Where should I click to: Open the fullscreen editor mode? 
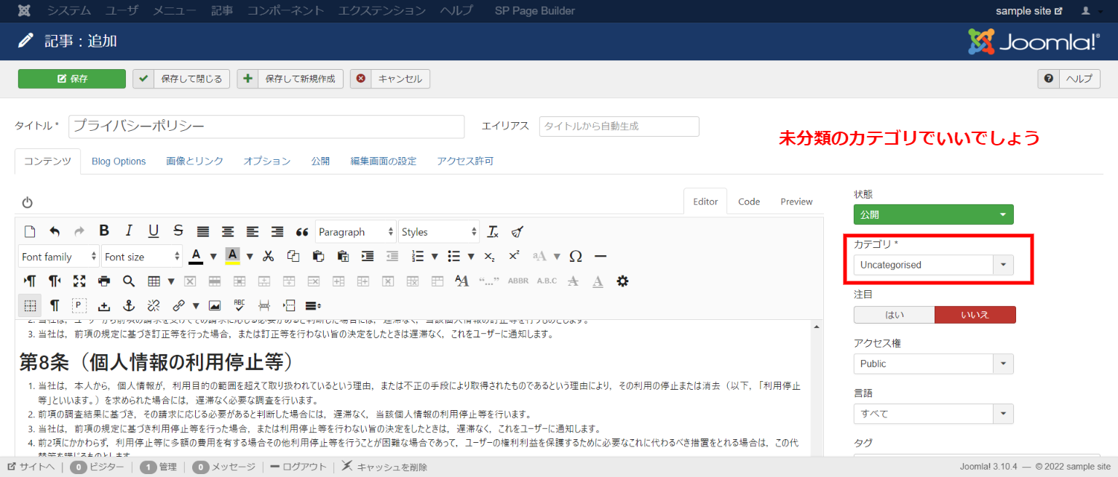[79, 281]
